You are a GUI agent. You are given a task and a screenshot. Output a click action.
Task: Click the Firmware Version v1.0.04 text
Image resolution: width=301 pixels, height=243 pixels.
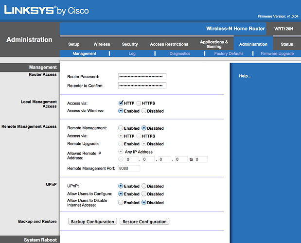(x=278, y=17)
